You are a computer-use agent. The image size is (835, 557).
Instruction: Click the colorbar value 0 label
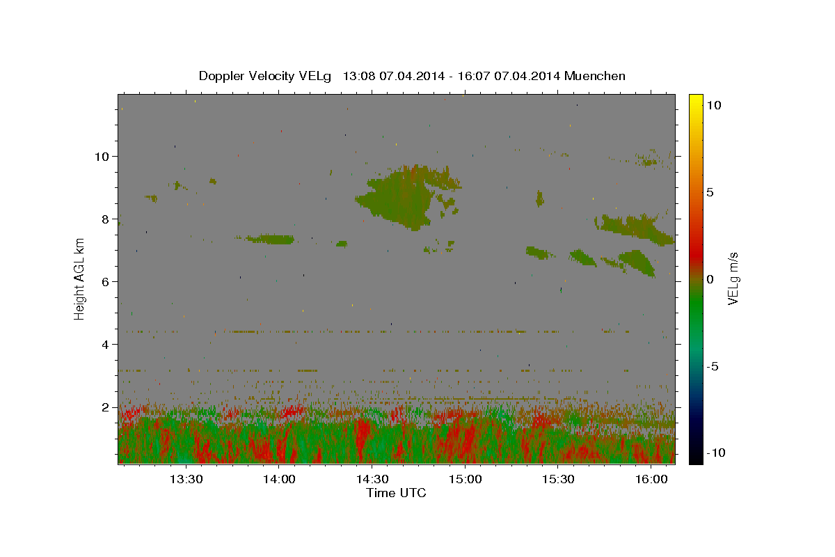tap(710, 279)
